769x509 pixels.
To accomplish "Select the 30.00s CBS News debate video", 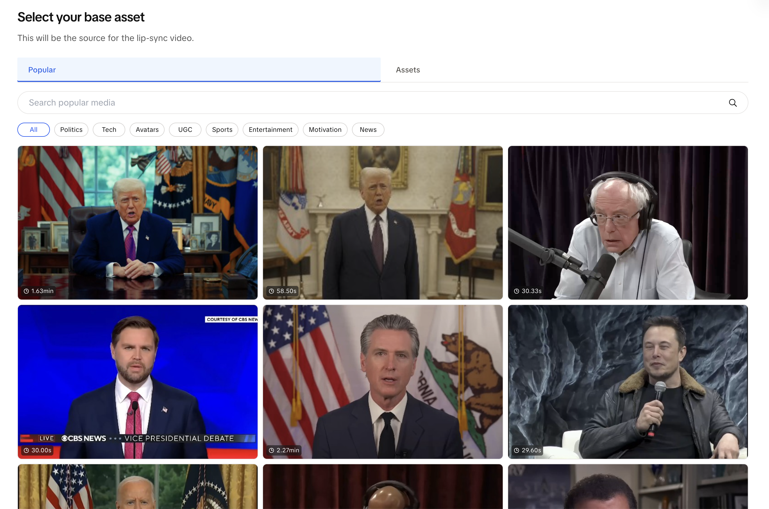I will pyautogui.click(x=138, y=382).
